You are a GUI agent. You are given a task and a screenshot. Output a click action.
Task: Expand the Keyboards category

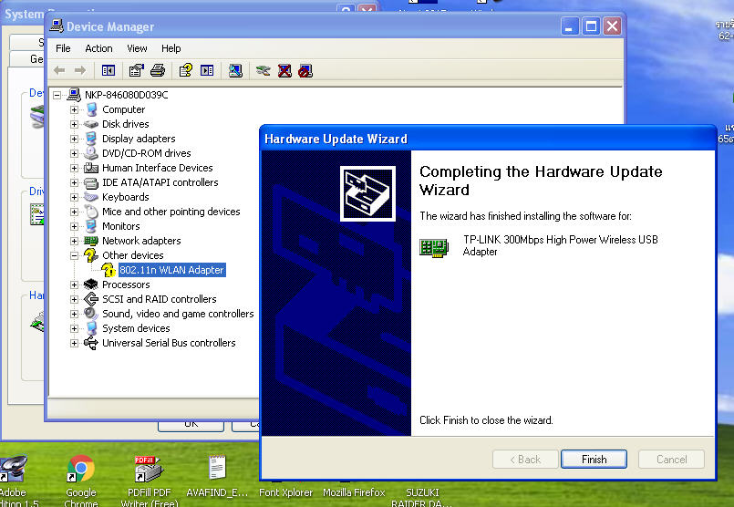point(74,197)
